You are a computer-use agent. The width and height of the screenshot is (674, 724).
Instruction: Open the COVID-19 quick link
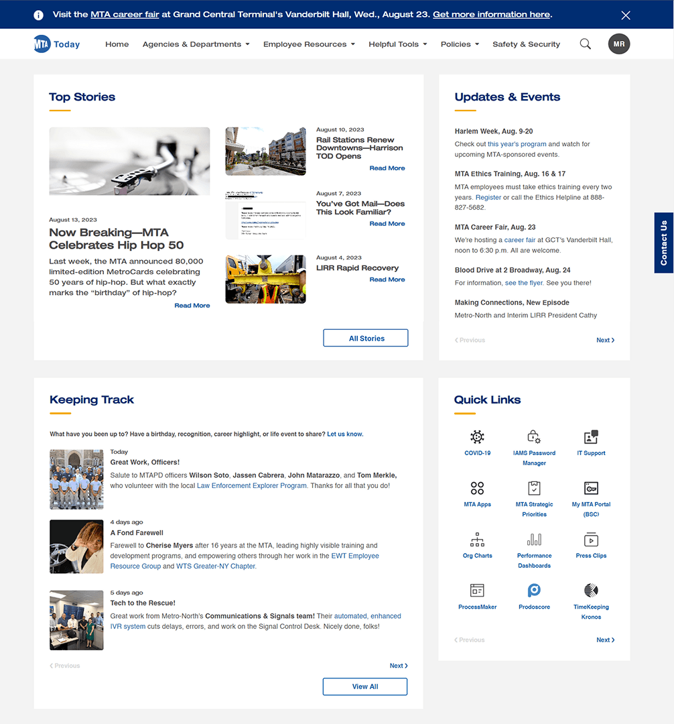477,444
